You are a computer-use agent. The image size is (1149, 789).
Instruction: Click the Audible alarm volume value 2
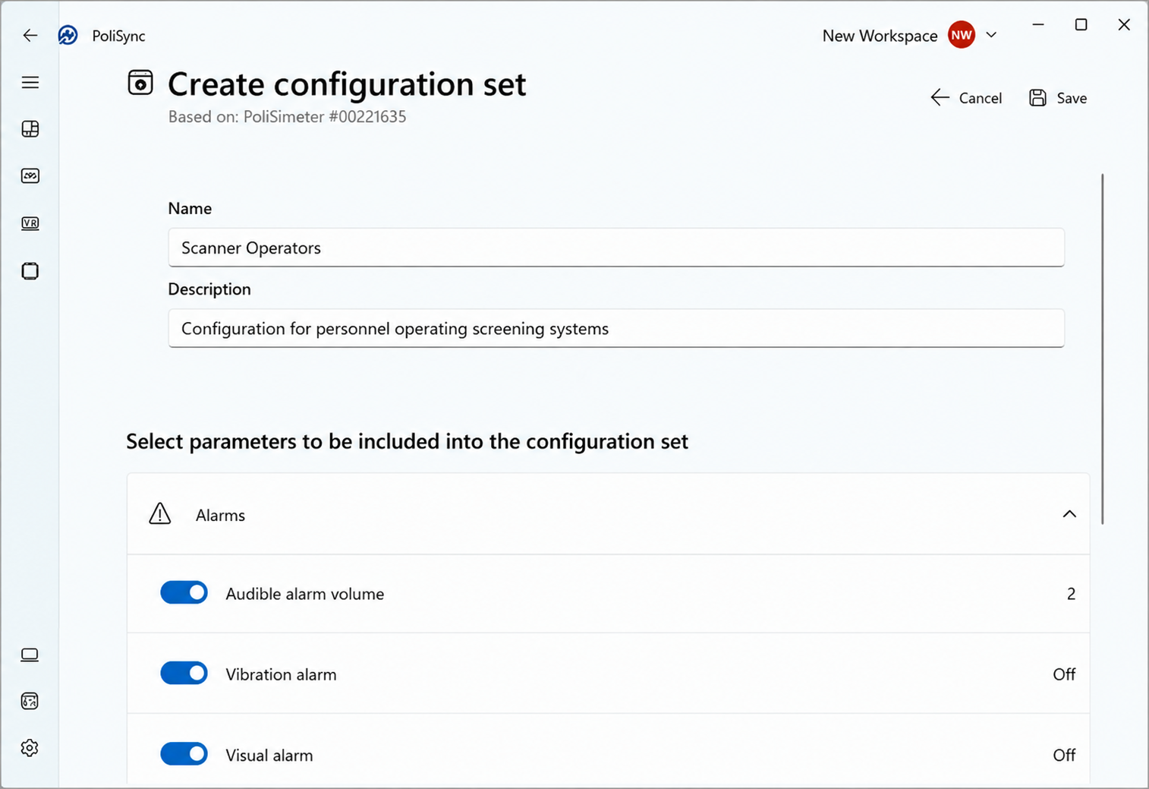coord(1071,594)
